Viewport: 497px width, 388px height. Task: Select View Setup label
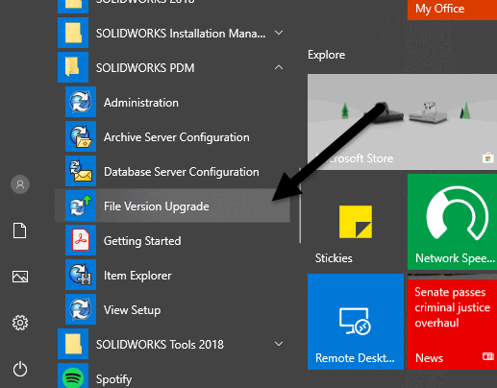click(132, 310)
